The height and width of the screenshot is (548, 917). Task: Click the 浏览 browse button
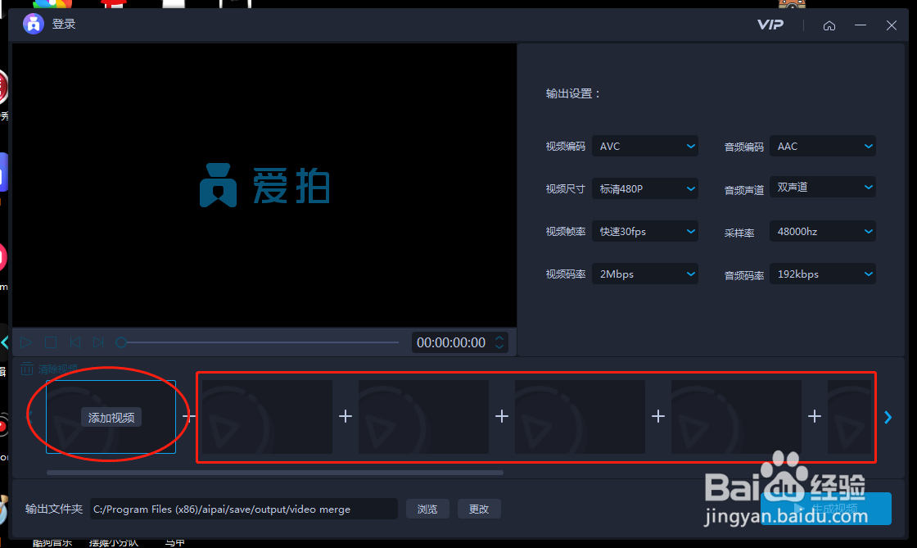click(427, 509)
